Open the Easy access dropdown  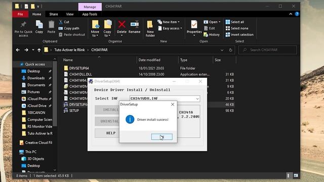coord(170,28)
